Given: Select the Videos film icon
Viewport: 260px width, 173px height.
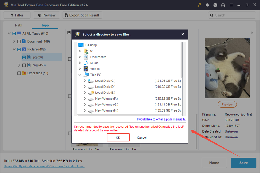Looking at the screenshot, I should point(86,69).
